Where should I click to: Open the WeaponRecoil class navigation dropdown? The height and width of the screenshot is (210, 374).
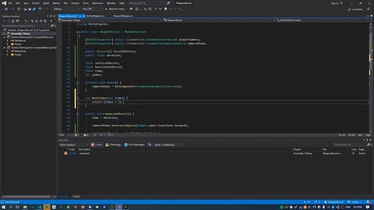(219, 20)
